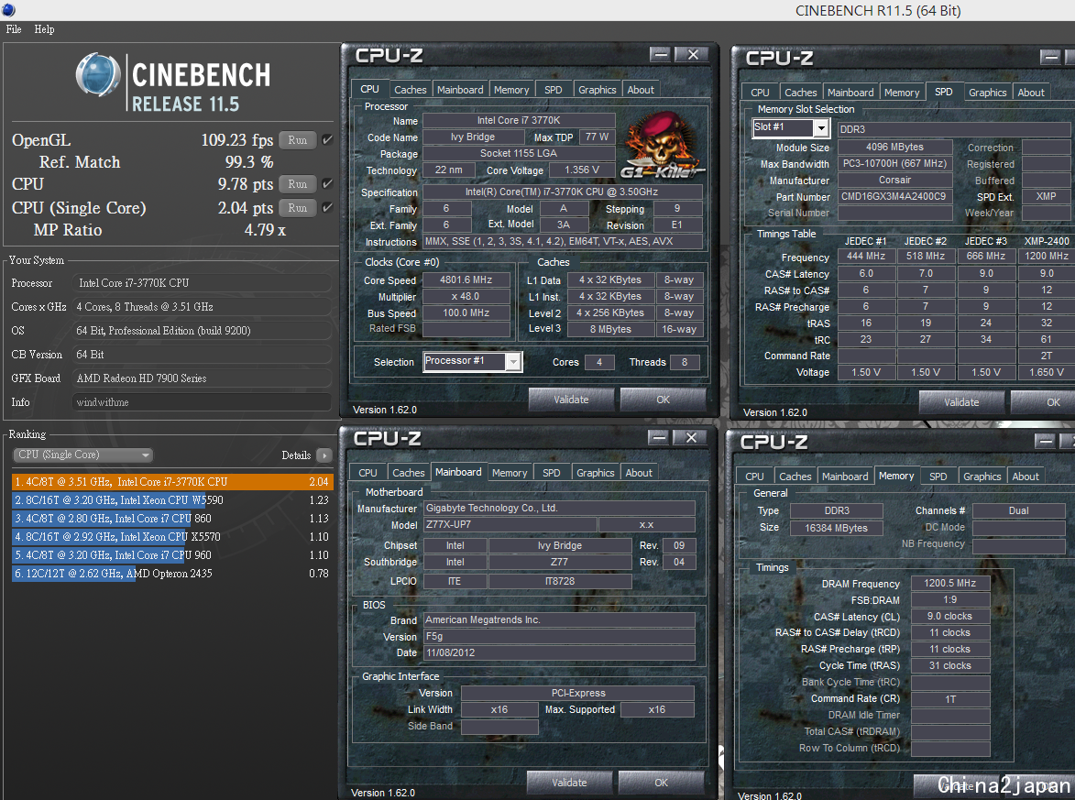Click Validate in CPU-Z CPU window
This screenshot has width=1075, height=800.
click(571, 400)
